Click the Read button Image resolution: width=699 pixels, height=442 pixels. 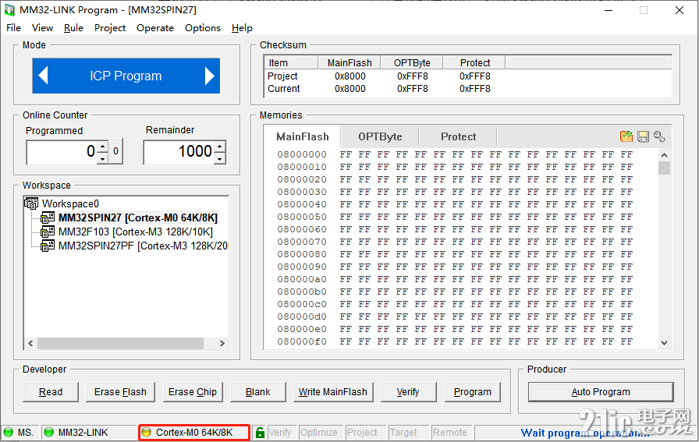pos(51,392)
